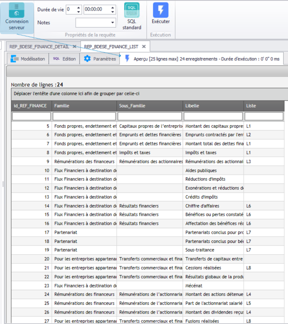Click the Durée de vie days field

(x=71, y=9)
